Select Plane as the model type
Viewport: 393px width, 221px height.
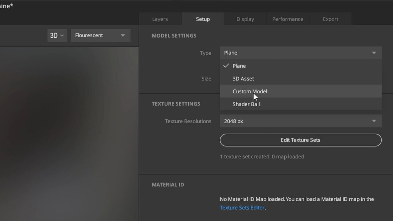239,66
